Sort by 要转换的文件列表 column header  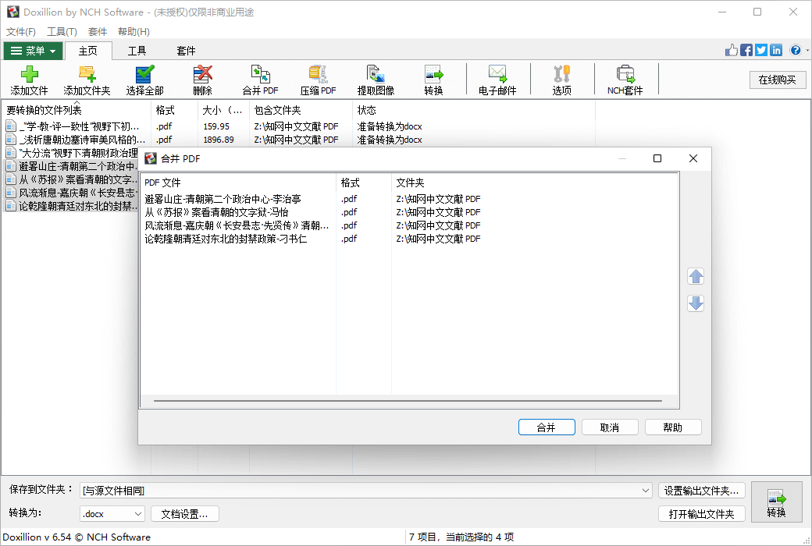point(77,110)
